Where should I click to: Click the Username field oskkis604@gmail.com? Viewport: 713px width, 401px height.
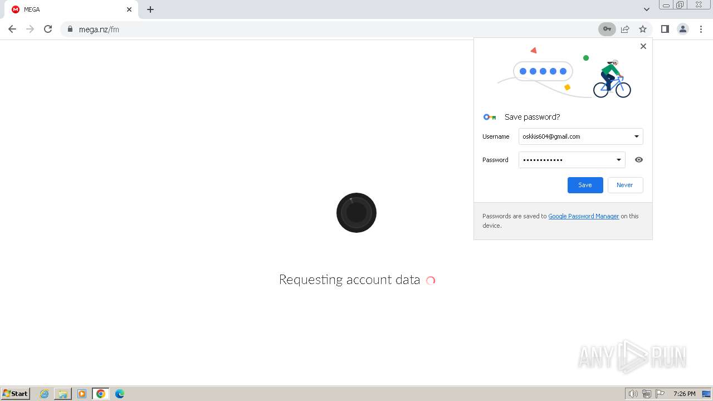(581, 136)
